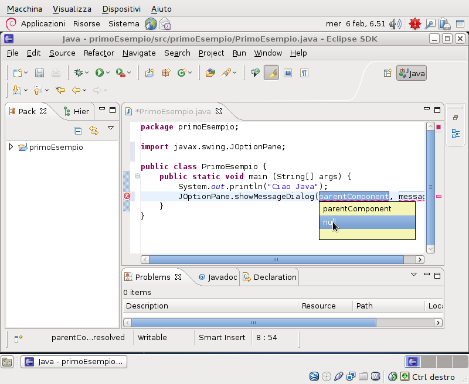This screenshot has width=469, height=384.
Task: Create a New Java Project icon
Action: [x=149, y=73]
